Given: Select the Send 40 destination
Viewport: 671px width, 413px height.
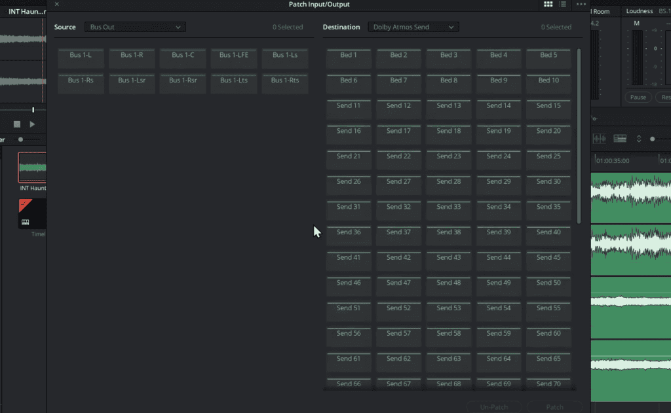Looking at the screenshot, I should [548, 236].
